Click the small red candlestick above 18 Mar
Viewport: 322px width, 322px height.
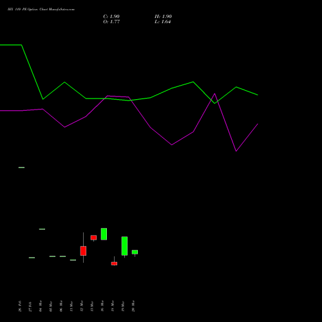coord(114,263)
